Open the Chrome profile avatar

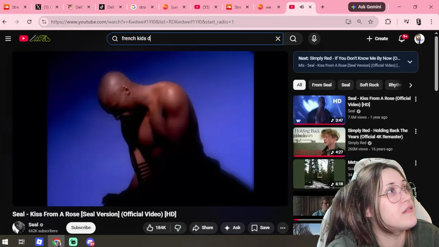tap(419, 22)
